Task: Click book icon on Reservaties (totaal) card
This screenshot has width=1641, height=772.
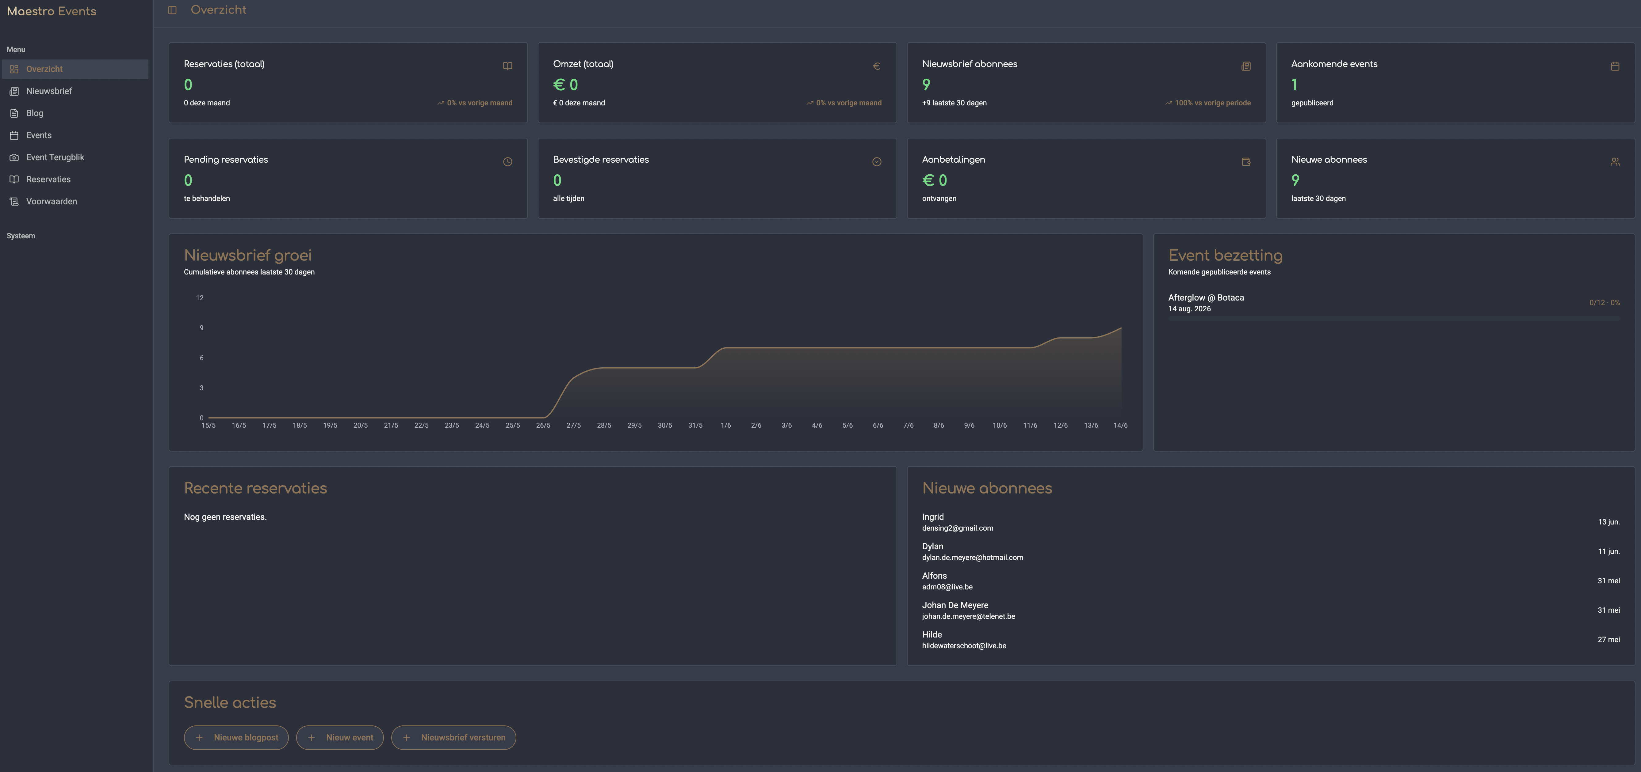Action: (x=508, y=66)
